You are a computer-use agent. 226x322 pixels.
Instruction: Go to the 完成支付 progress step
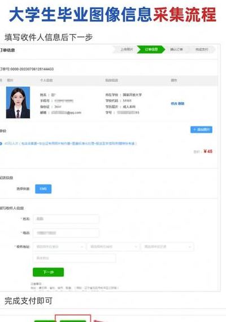tap(202, 49)
